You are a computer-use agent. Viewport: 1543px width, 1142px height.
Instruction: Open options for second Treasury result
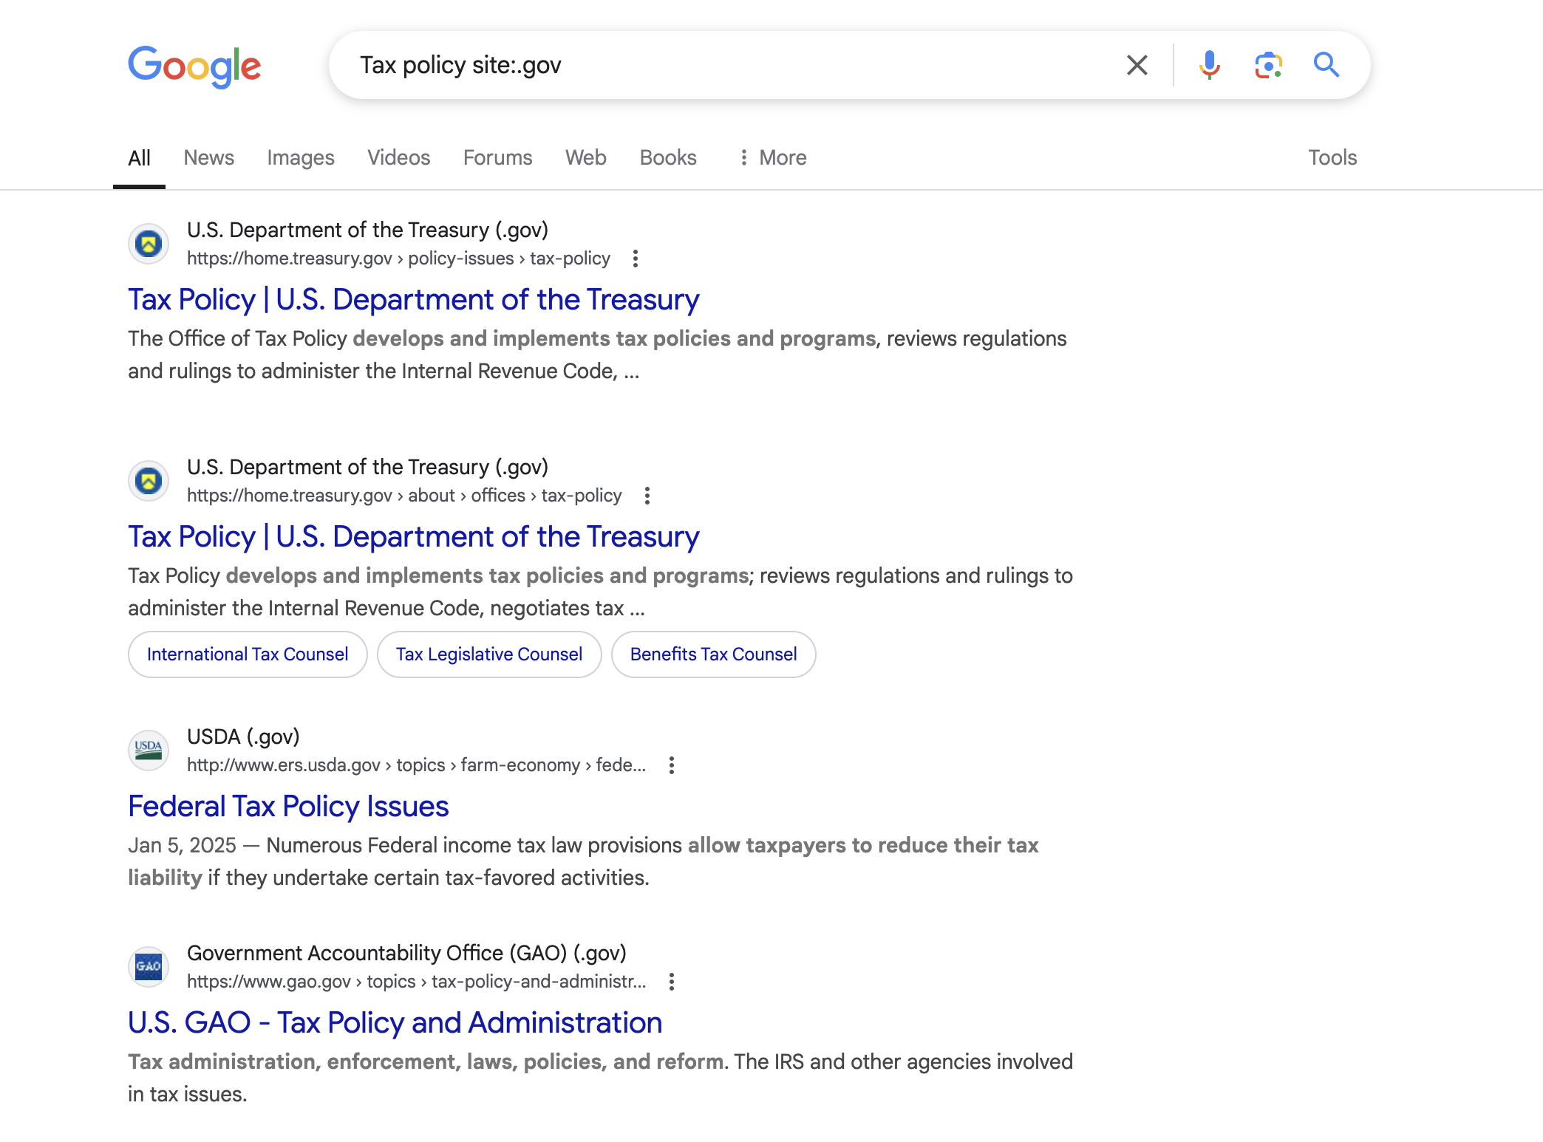coord(647,496)
